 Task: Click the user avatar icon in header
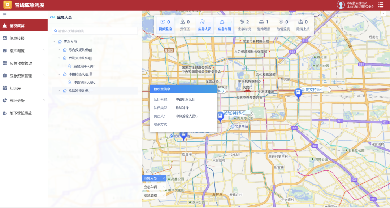coord(341,5)
